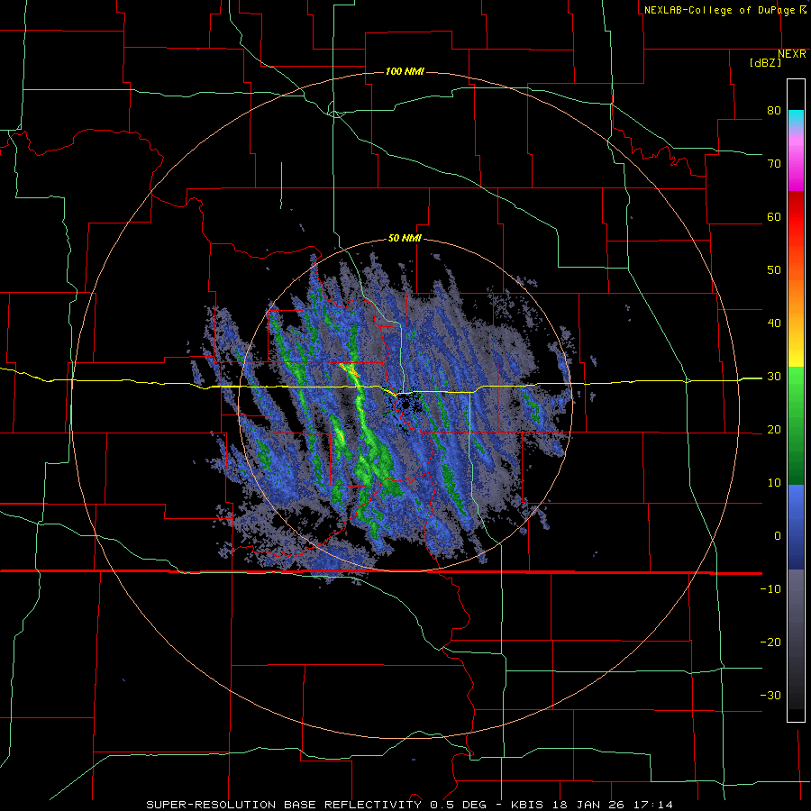This screenshot has width=811, height=811.
Task: Click the 70 dBZ scale value
Action: click(774, 163)
